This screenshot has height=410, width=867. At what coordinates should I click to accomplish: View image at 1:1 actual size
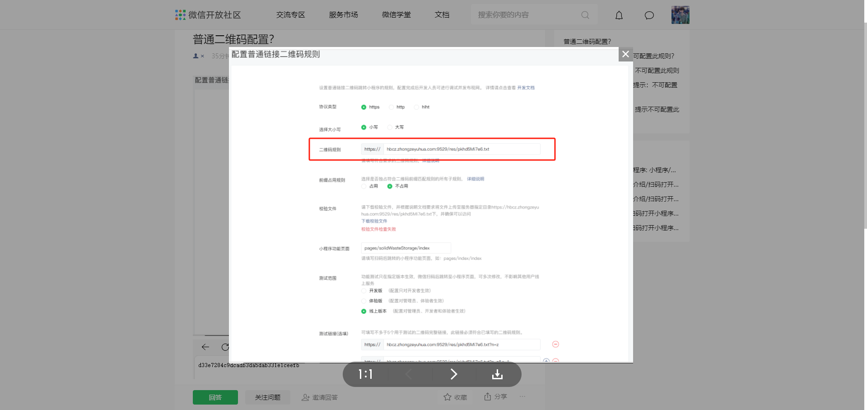[x=365, y=374]
